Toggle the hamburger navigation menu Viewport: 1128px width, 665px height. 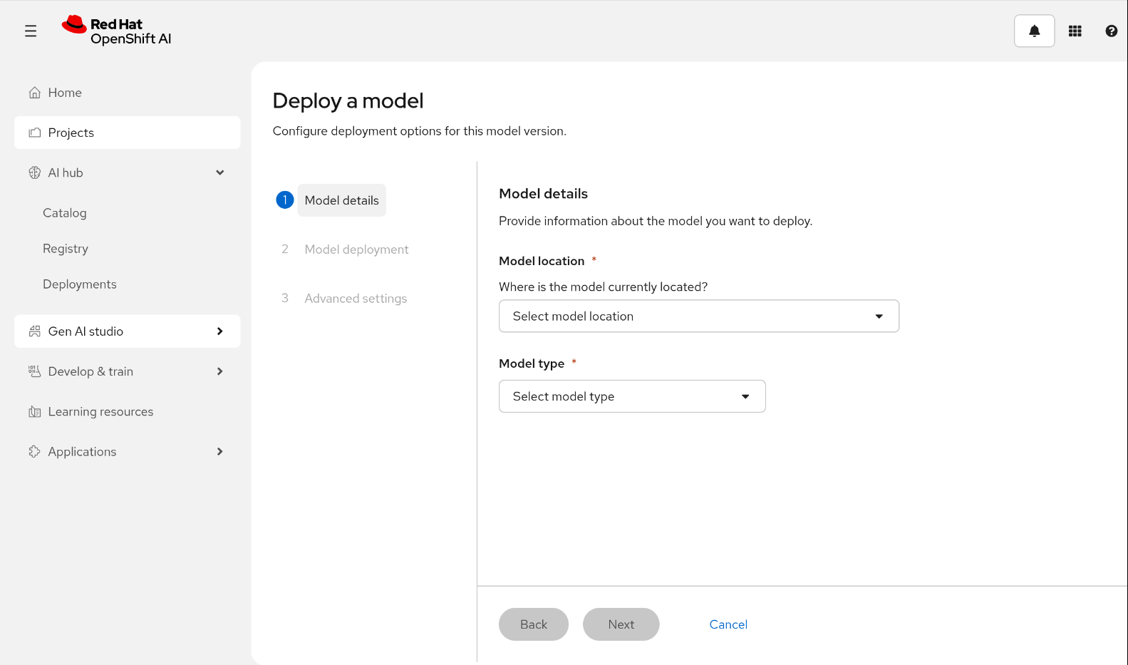click(x=31, y=31)
